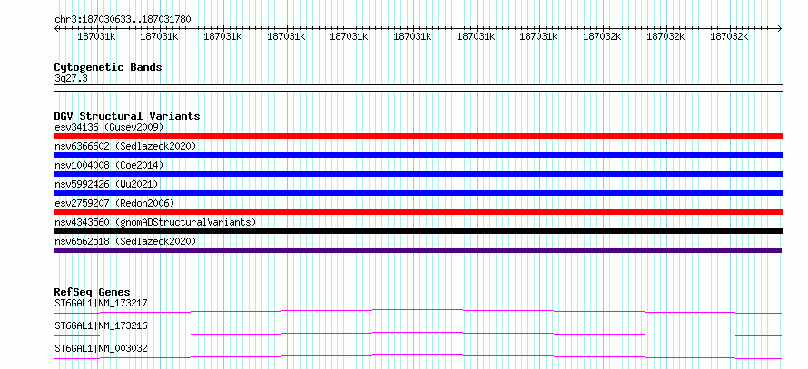Select the magenta line for NM_173216
808x369 pixels.
(418, 334)
